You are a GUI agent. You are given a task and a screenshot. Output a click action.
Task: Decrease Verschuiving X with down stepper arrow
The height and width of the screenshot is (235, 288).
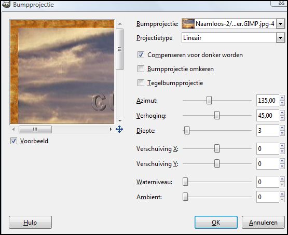point(282,151)
